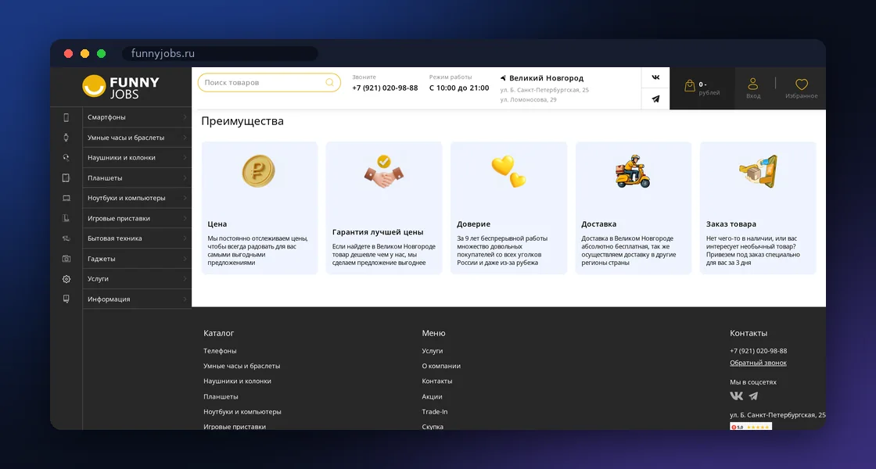Open the VK icon in the header
This screenshot has width=876, height=469.
tap(656, 77)
